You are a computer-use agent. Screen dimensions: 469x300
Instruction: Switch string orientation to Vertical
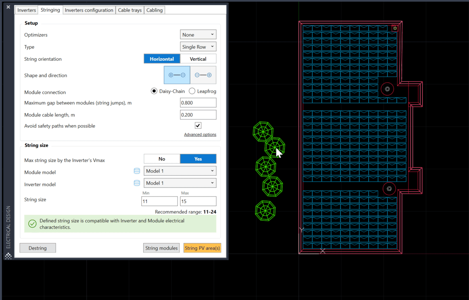tap(198, 59)
